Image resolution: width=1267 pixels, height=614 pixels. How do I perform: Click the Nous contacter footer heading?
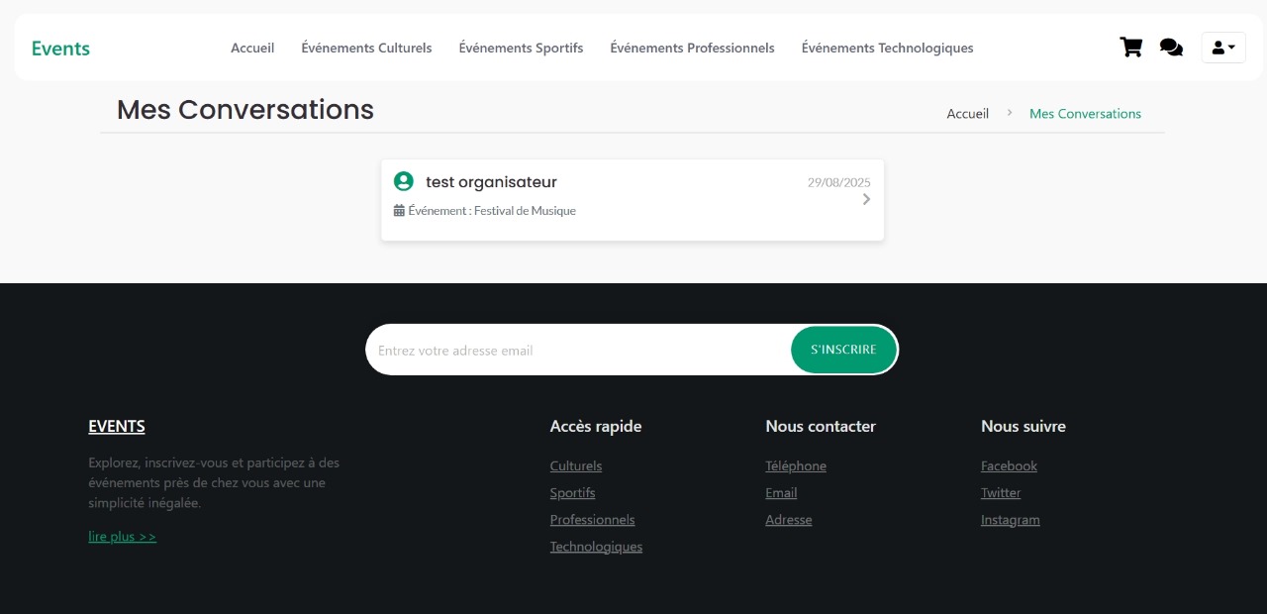[x=821, y=426]
